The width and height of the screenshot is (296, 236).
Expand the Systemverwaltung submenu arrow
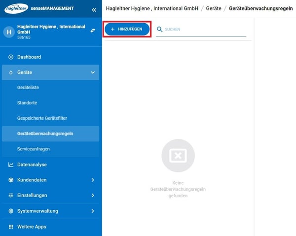[93, 211]
